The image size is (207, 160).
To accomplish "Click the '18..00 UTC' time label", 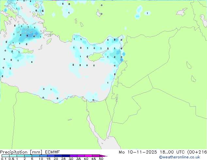I will point(172,152).
